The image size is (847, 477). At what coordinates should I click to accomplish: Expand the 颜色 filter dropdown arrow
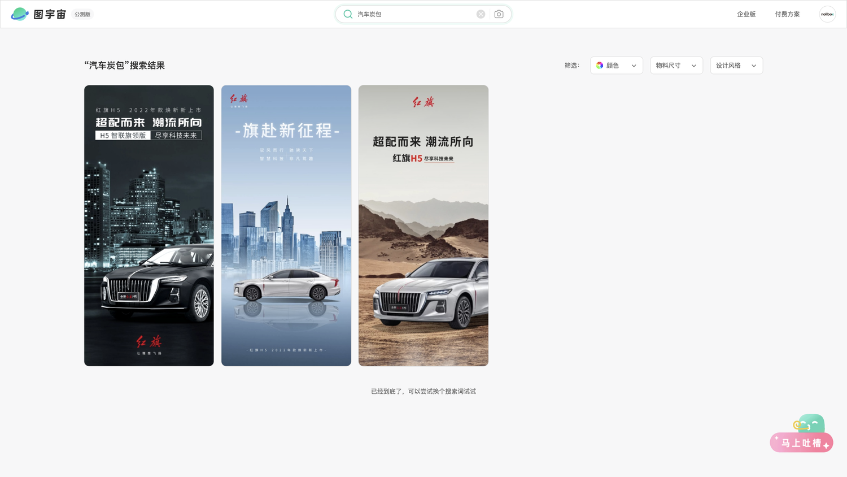tap(634, 66)
